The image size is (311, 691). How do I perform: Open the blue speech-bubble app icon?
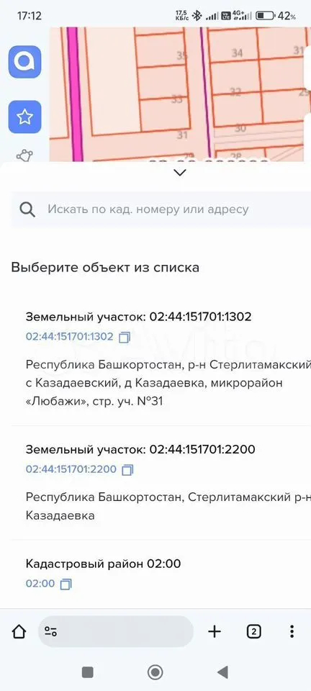point(24,62)
